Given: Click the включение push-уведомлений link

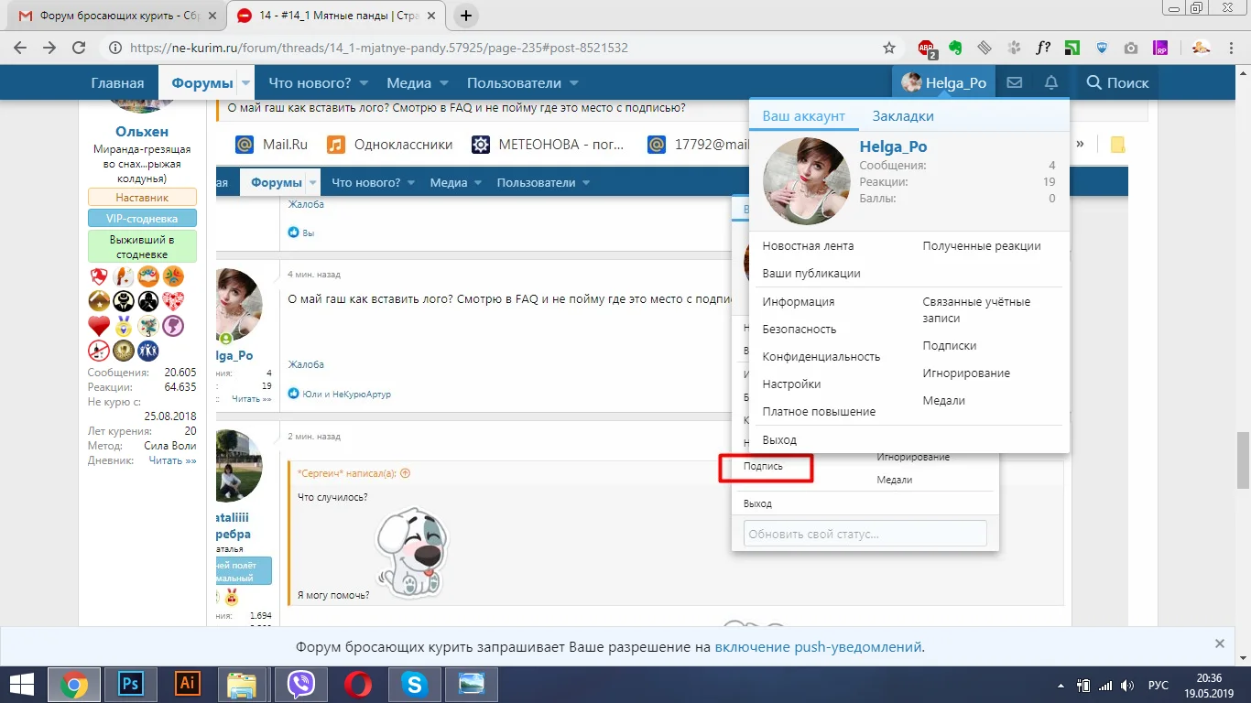Looking at the screenshot, I should coord(818,646).
